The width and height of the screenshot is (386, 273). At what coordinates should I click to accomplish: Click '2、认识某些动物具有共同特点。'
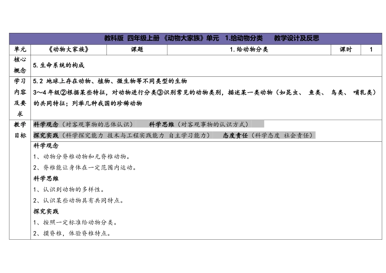point(78,200)
